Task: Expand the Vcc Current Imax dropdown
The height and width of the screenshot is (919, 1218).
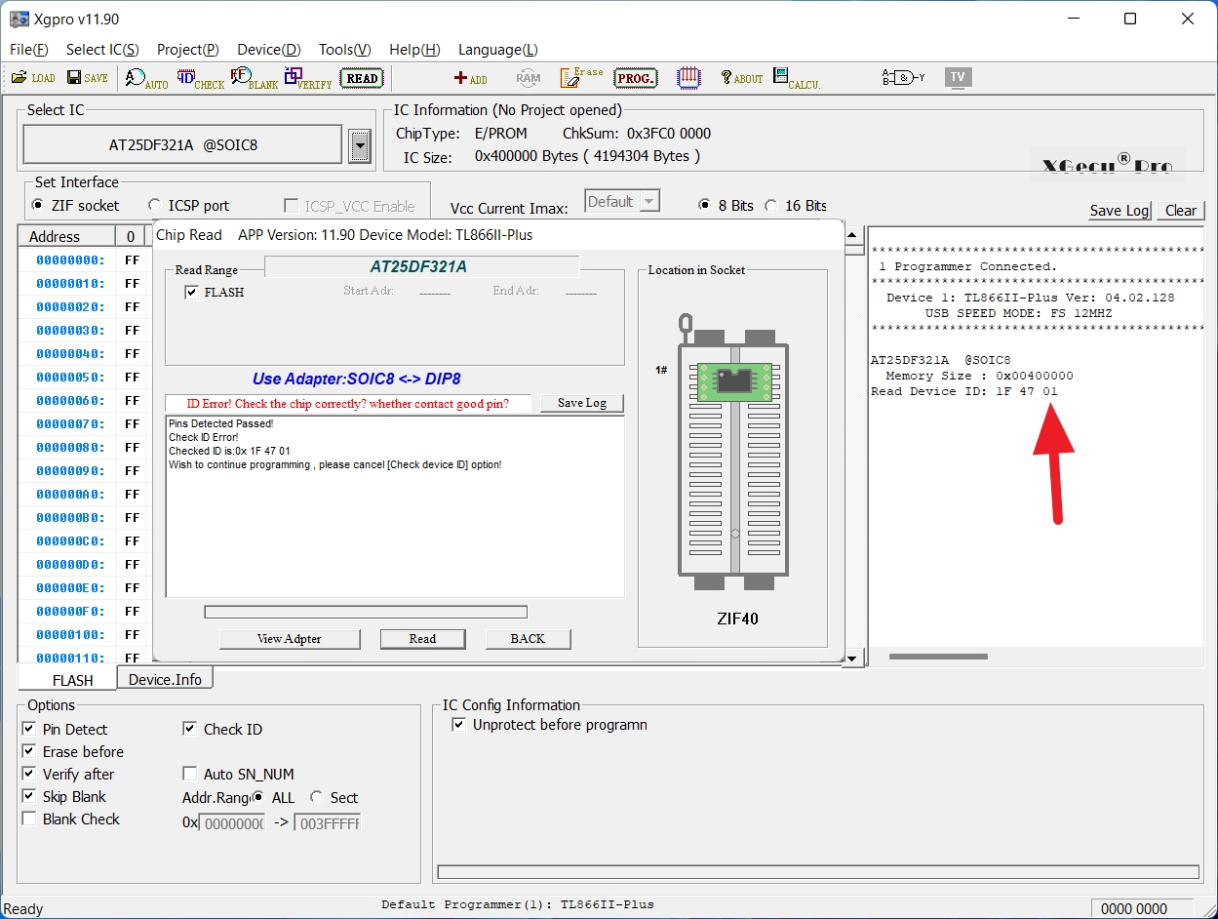Action: 648,202
